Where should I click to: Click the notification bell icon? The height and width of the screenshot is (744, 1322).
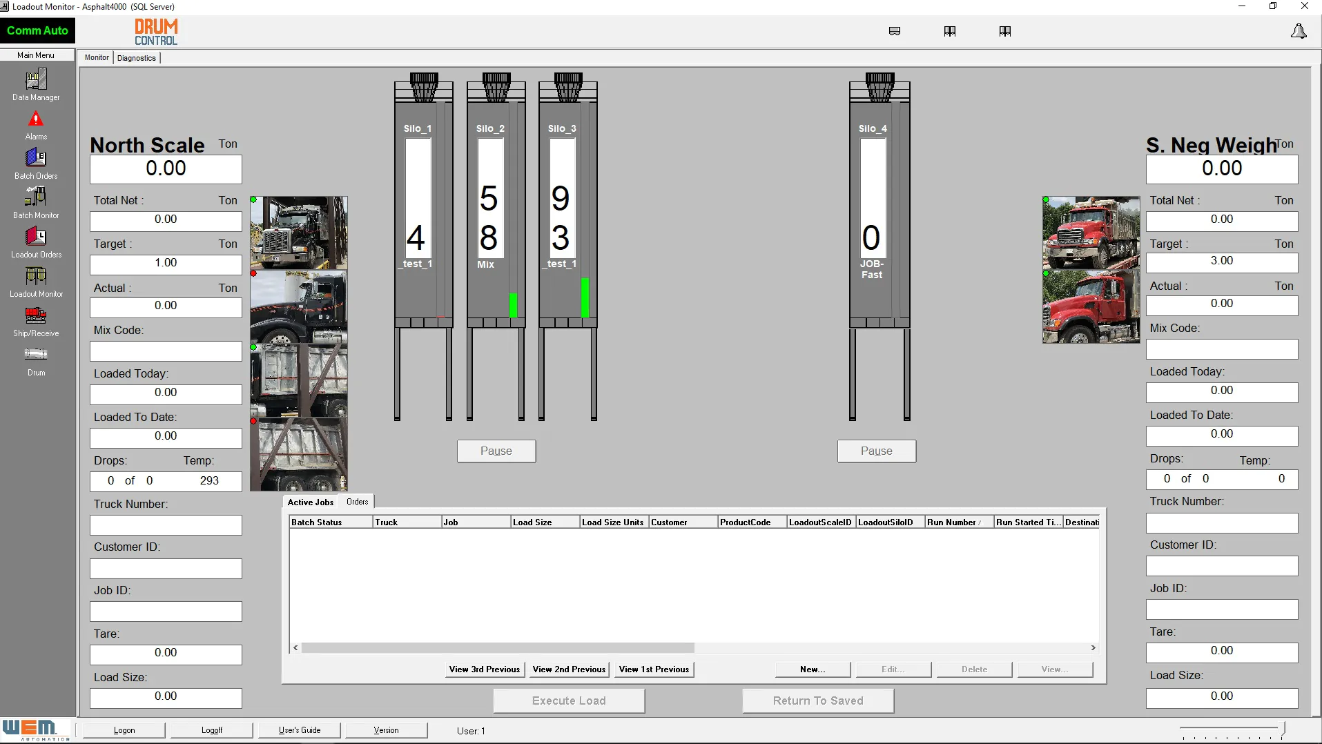(x=1298, y=32)
